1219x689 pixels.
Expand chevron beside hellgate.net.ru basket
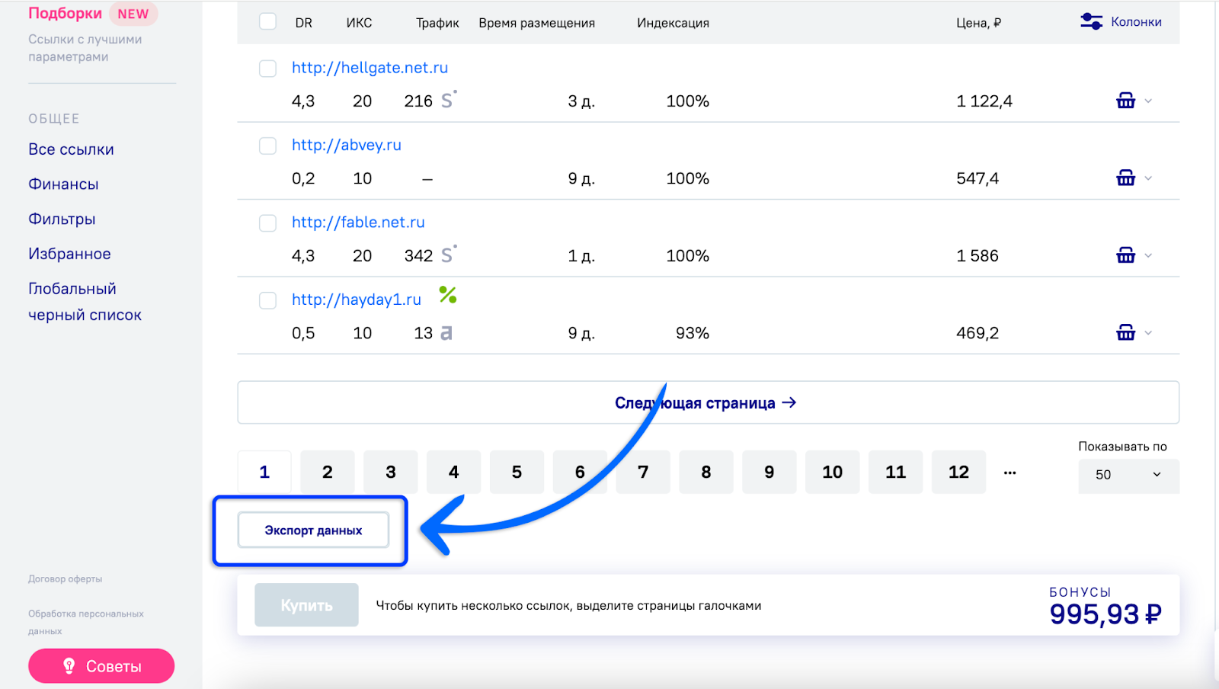click(x=1148, y=101)
